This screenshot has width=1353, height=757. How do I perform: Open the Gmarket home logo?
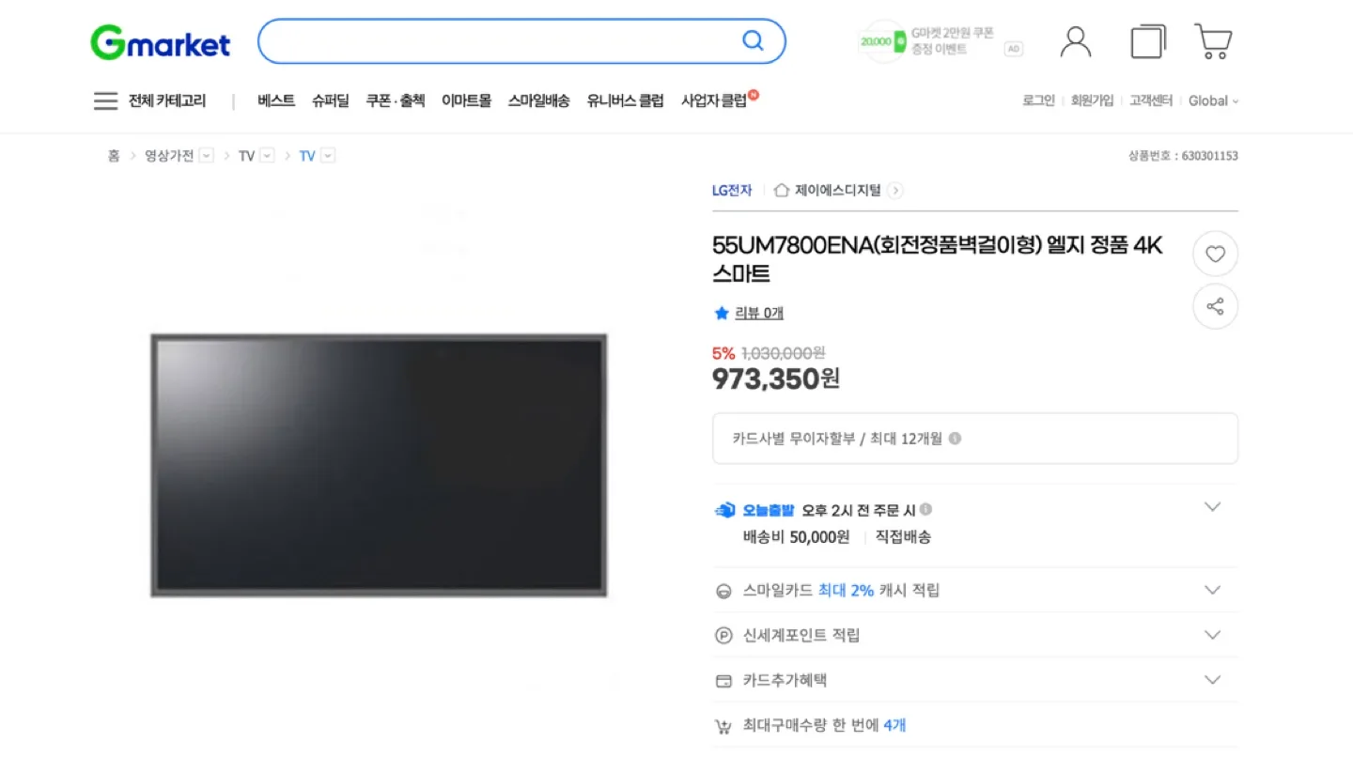(x=161, y=43)
